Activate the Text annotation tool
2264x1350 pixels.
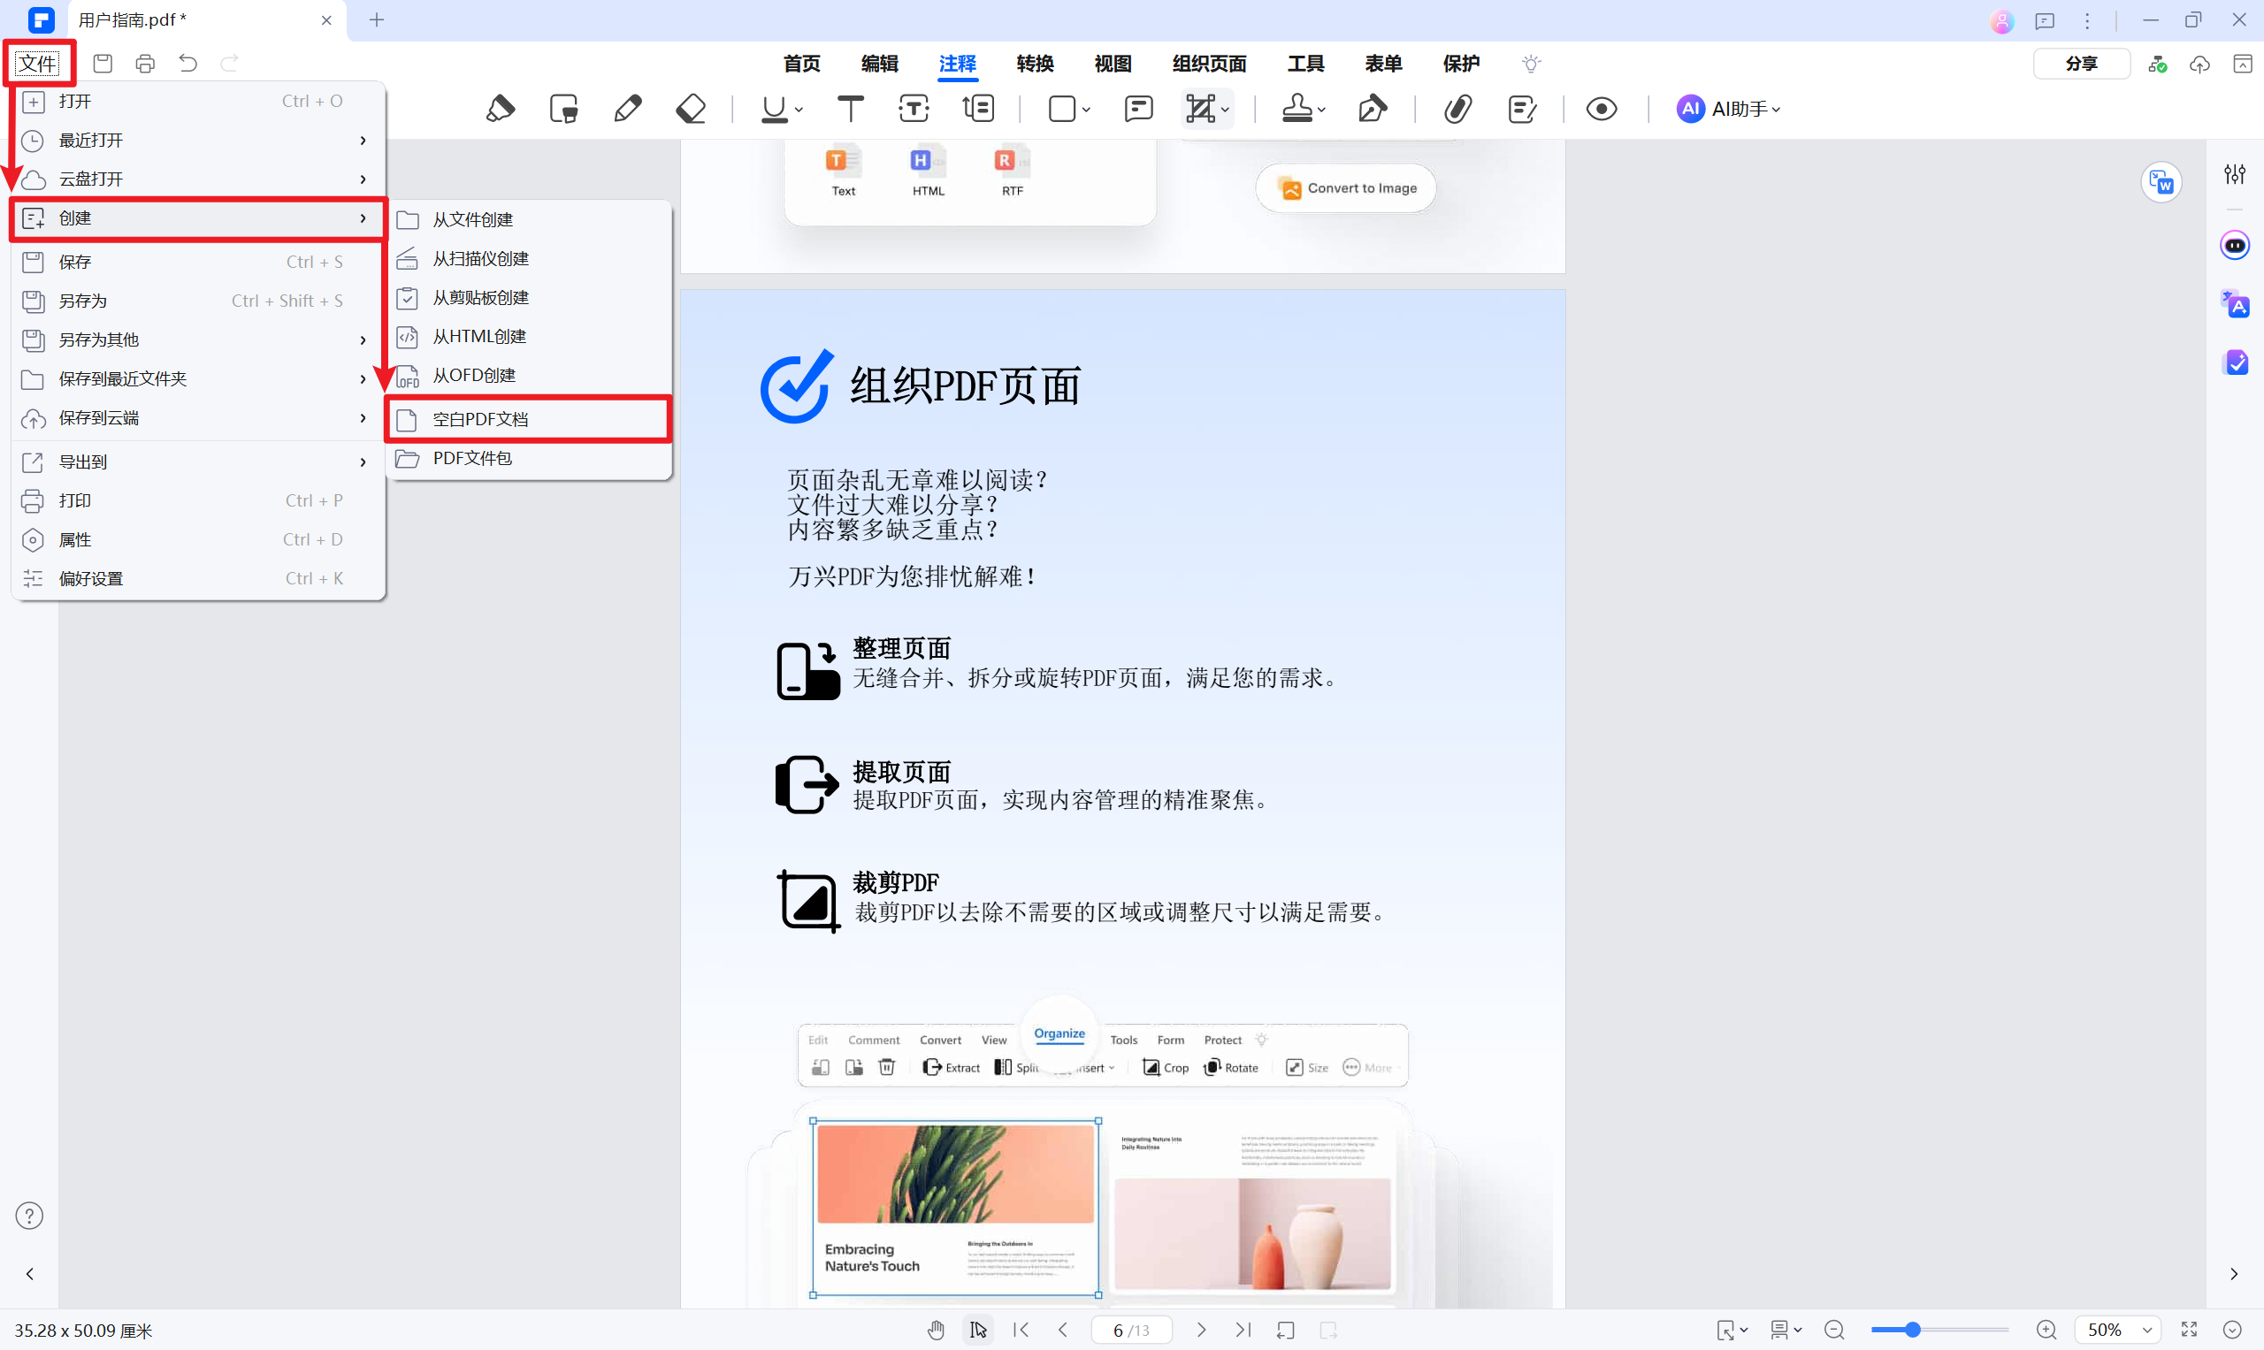850,108
